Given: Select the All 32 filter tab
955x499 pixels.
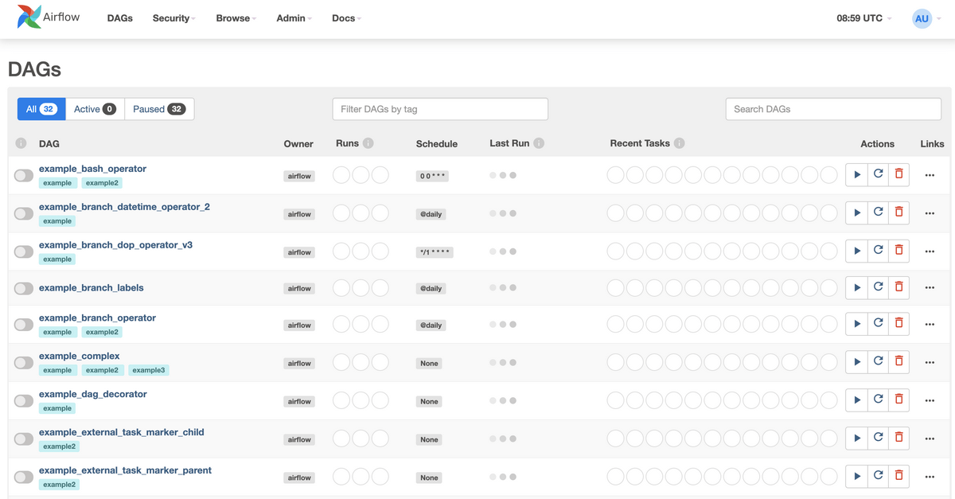Looking at the screenshot, I should [41, 109].
